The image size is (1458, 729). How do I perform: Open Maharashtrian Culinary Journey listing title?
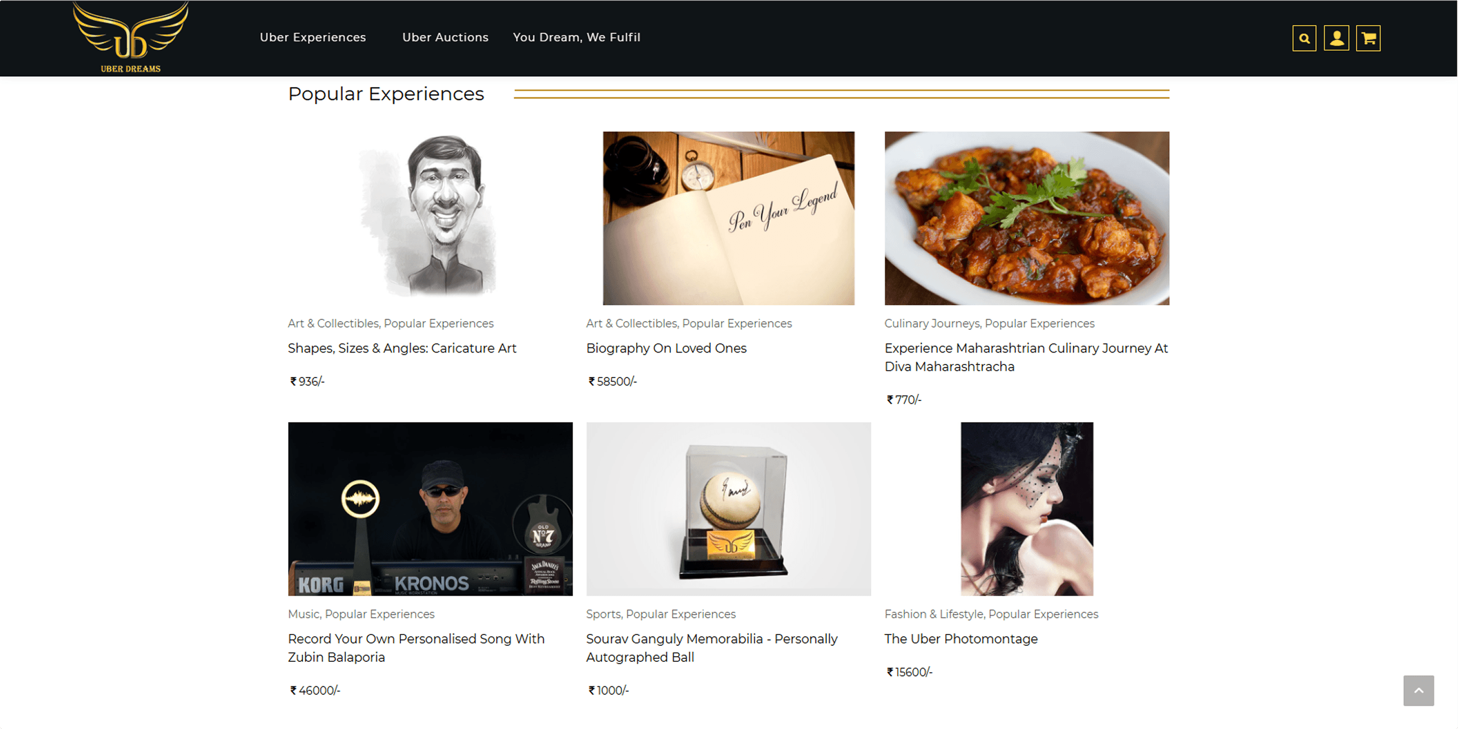1026,357
